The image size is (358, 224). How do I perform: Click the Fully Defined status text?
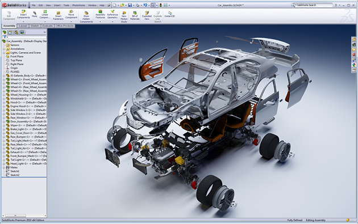point(294,220)
